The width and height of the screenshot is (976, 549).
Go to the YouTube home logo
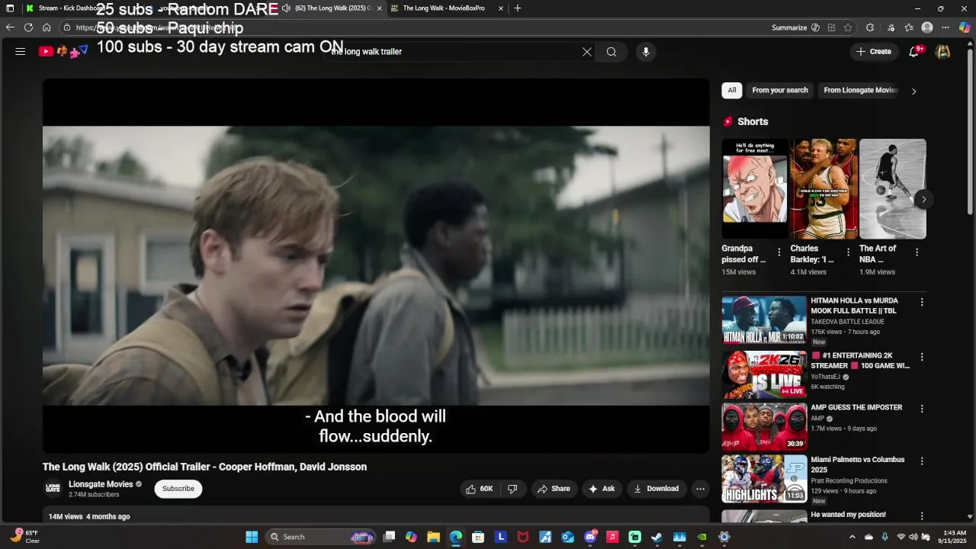63,52
